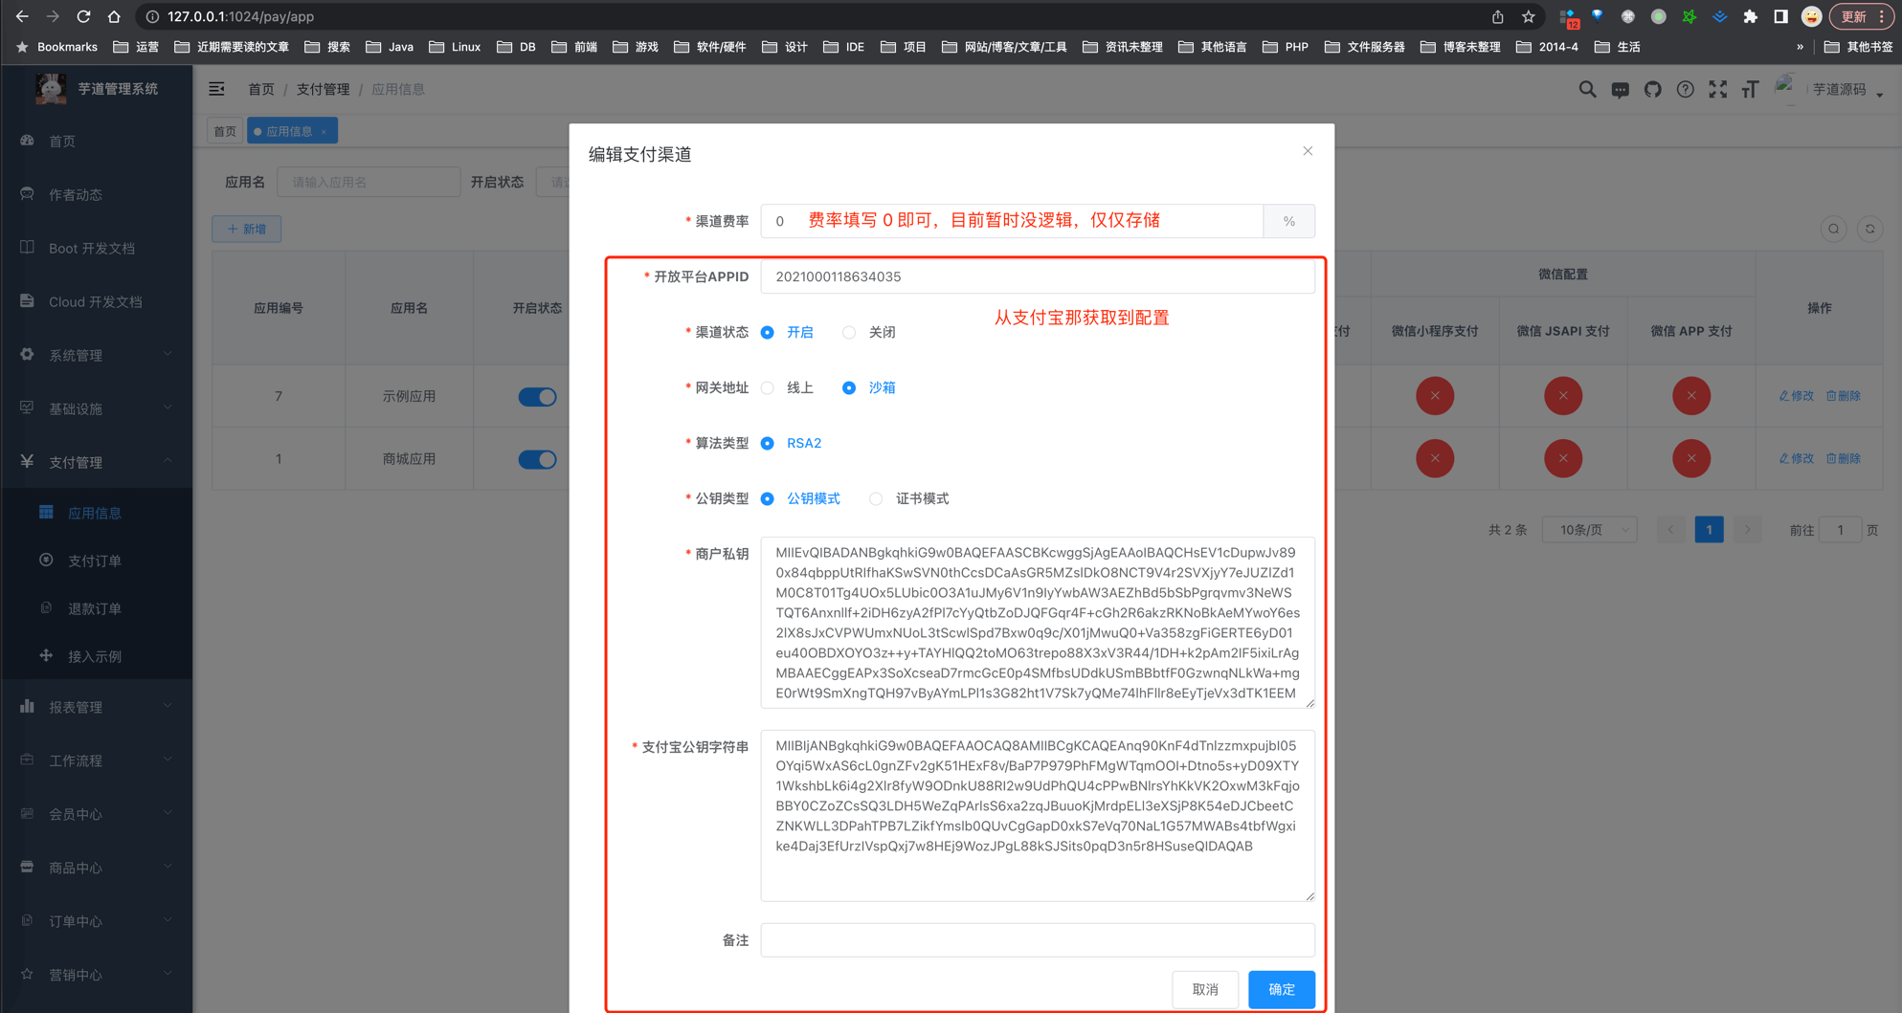Choose the 证书模式 public key type
This screenshot has width=1902, height=1013.
(x=876, y=499)
